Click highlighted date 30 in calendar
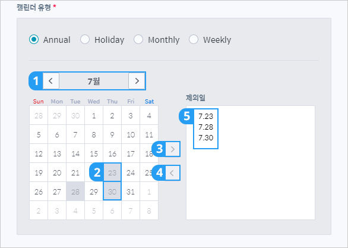 [112, 192]
